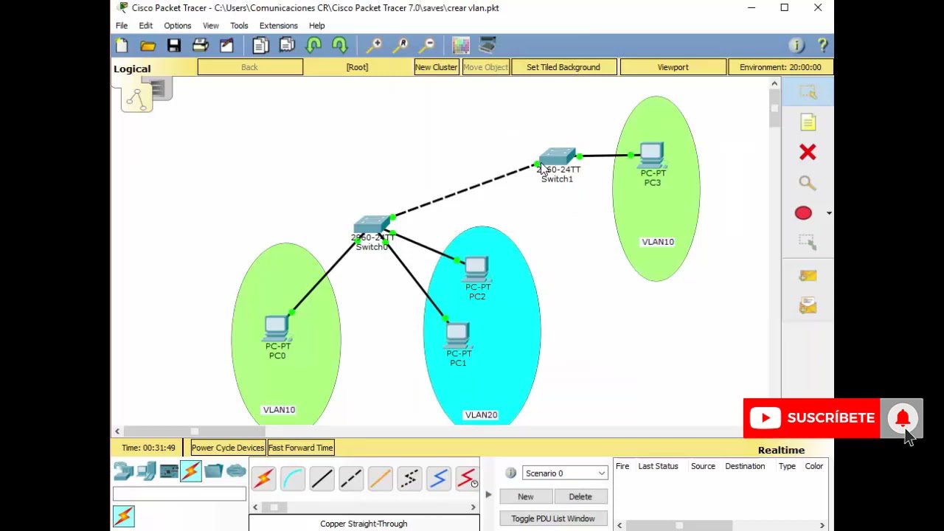Choose the Place Note tool

(808, 122)
